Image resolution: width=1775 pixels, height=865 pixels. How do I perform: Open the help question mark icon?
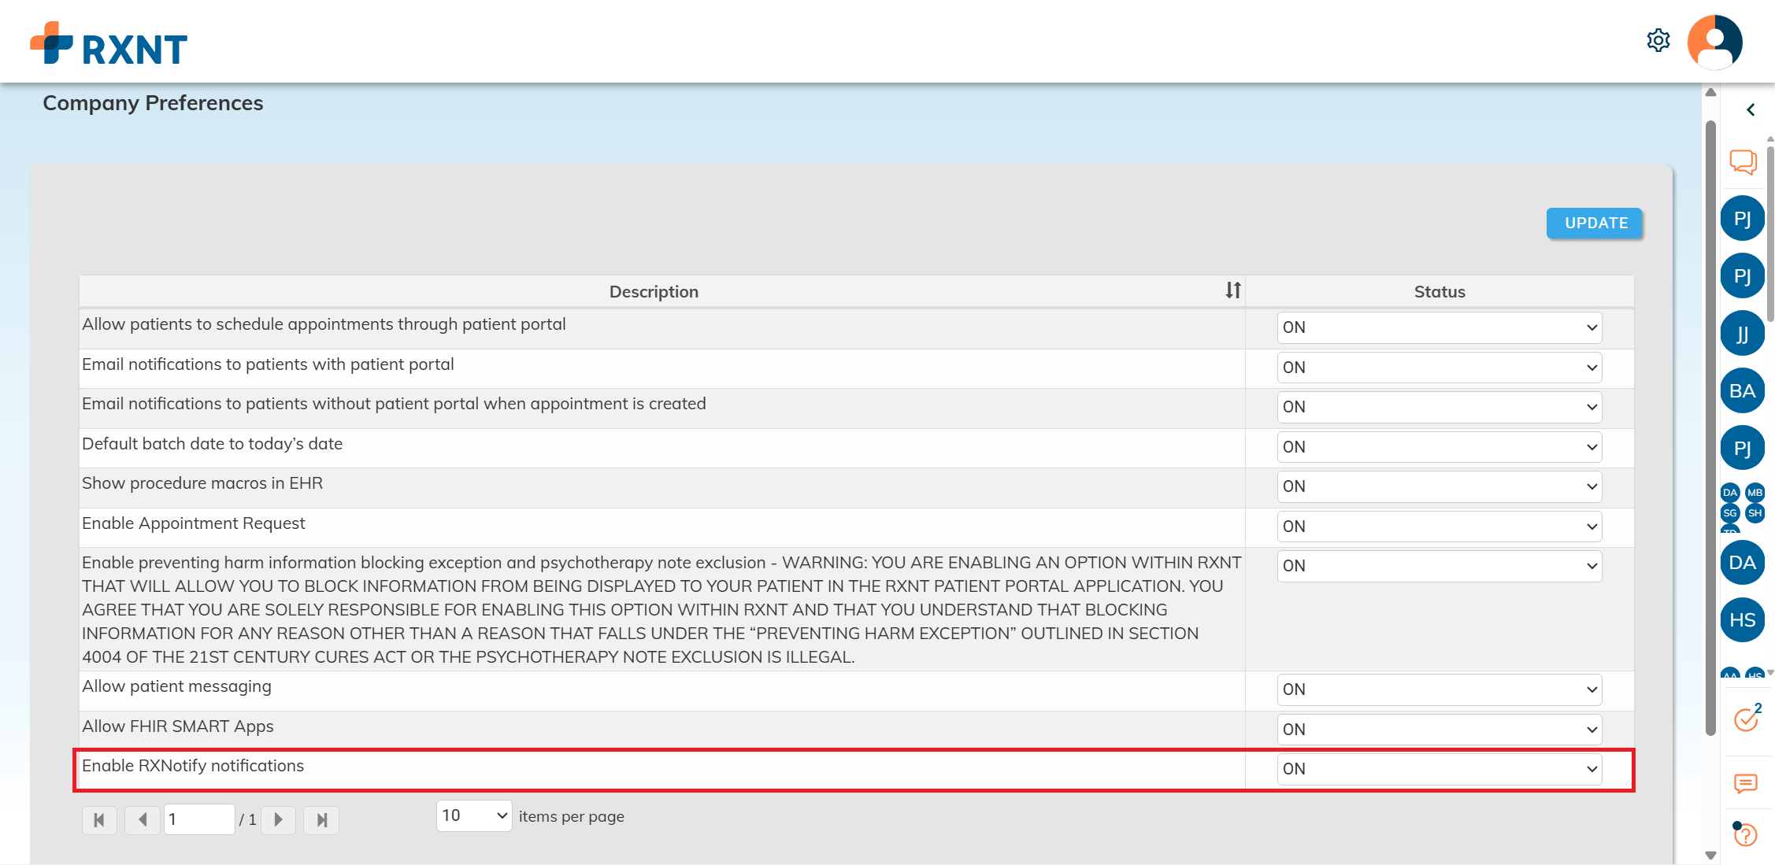coord(1745,834)
